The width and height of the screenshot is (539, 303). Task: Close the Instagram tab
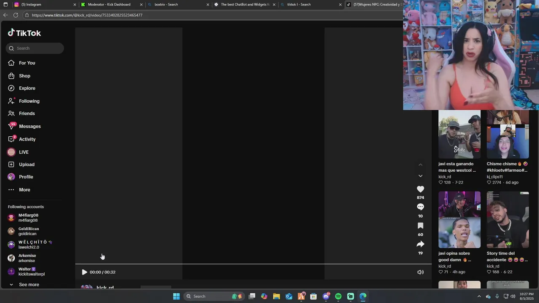(x=75, y=5)
